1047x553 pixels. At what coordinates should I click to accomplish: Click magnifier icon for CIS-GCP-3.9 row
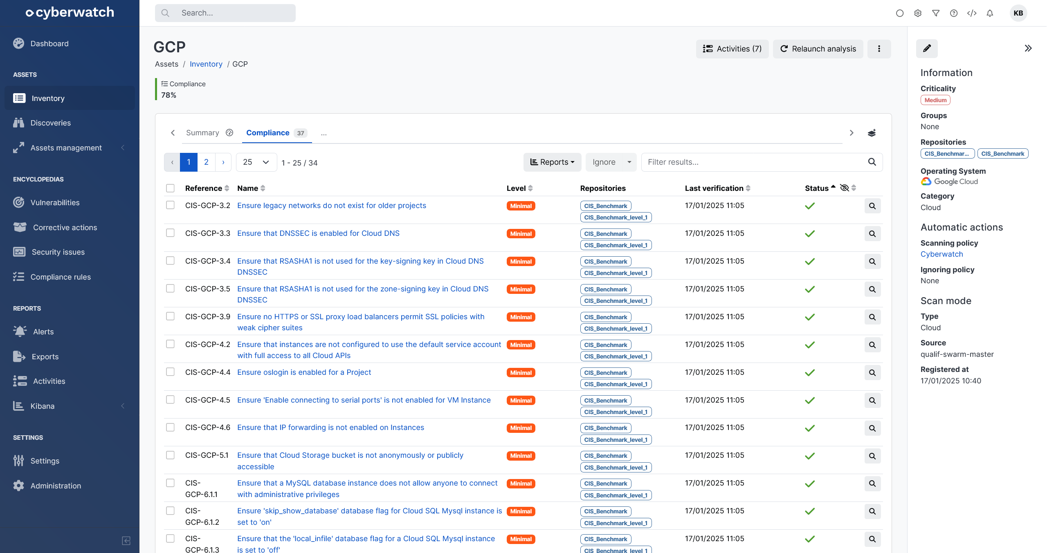(872, 317)
